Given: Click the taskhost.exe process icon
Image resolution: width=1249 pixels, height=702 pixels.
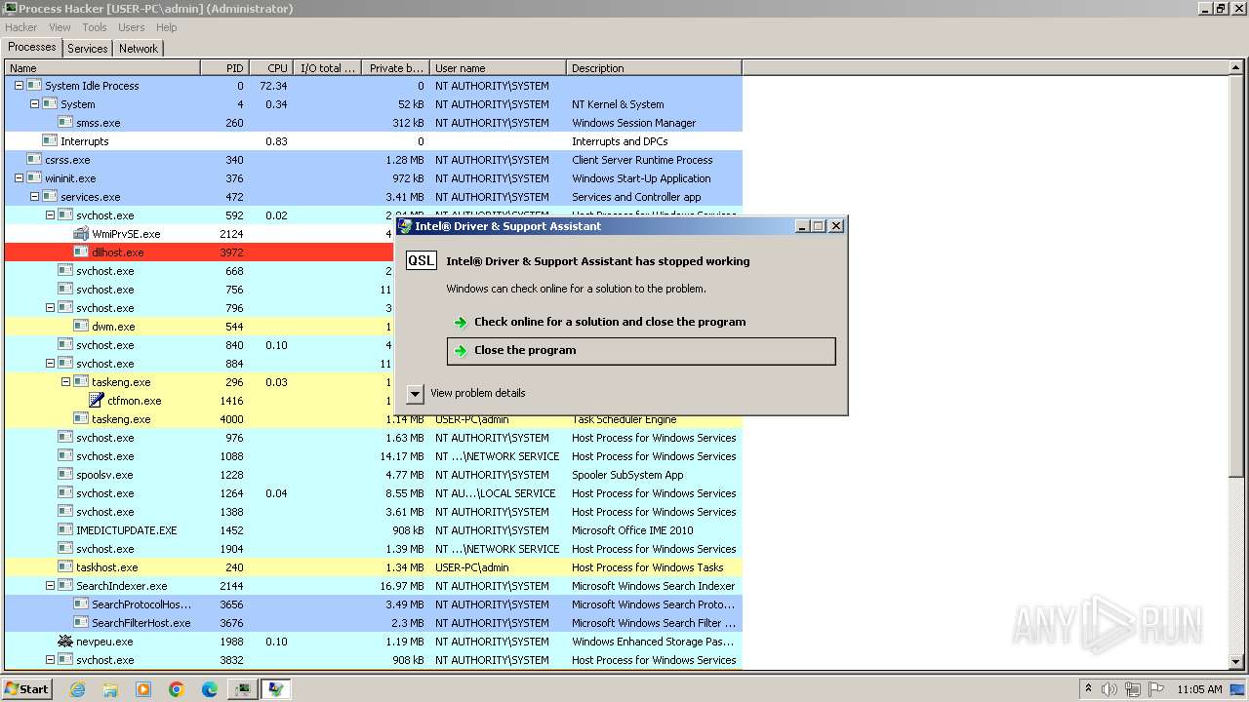Looking at the screenshot, I should [65, 567].
